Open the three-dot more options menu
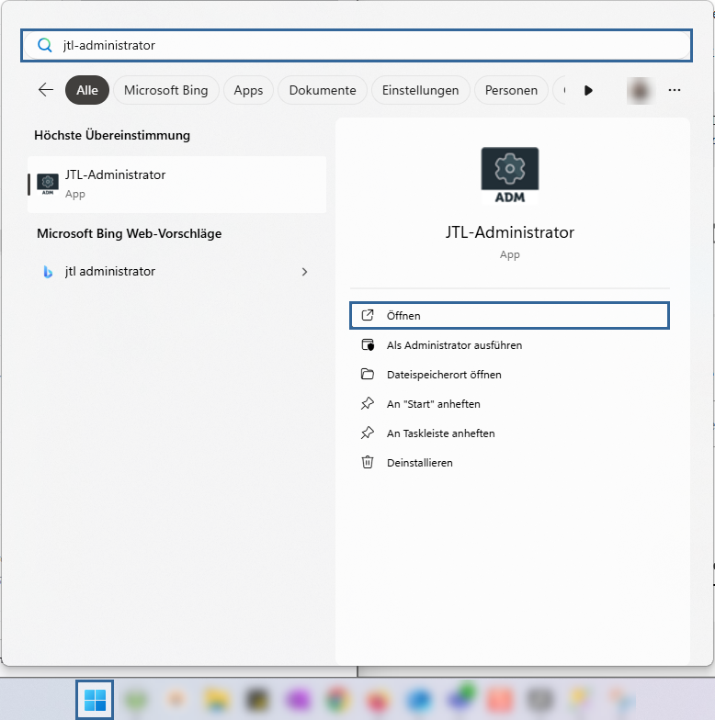 pyautogui.click(x=675, y=90)
